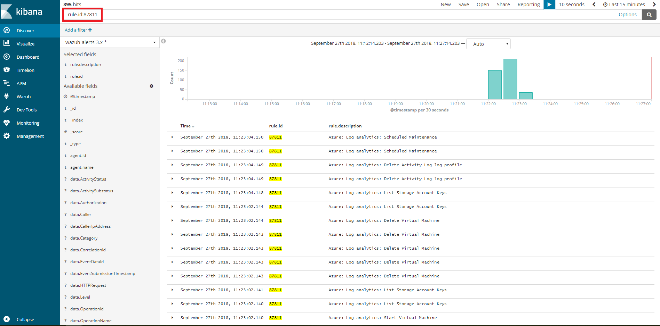Open the Auto interval dropdown
Image resolution: width=660 pixels, height=326 pixels.
[x=488, y=44]
